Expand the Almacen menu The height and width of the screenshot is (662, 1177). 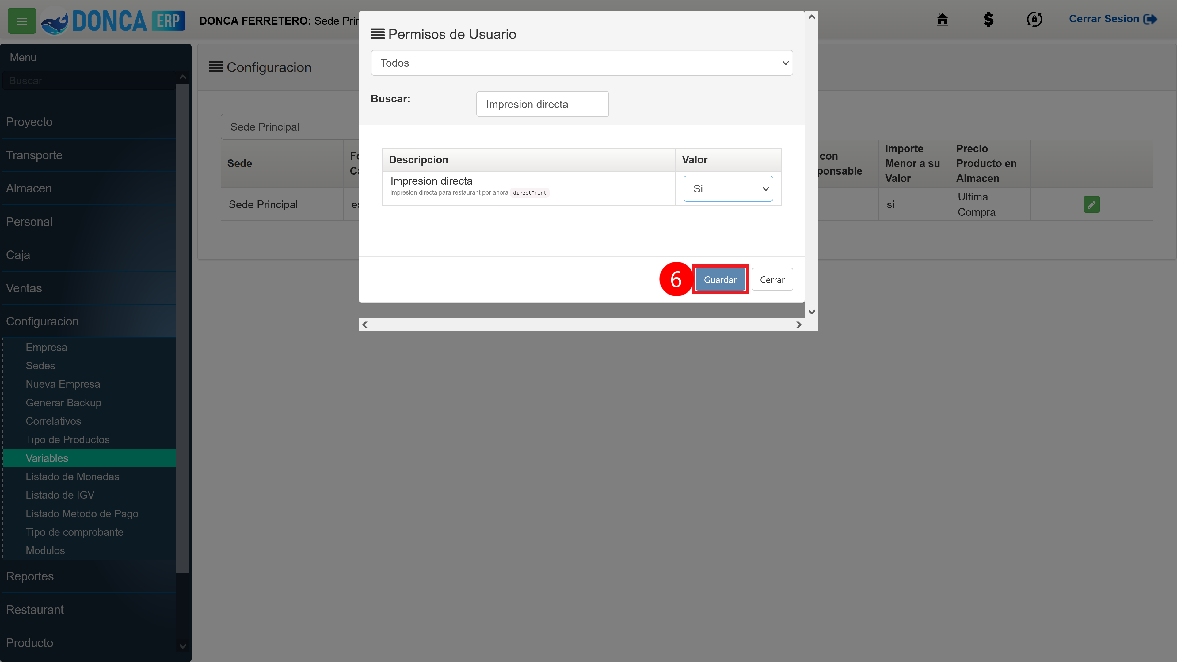click(x=89, y=189)
